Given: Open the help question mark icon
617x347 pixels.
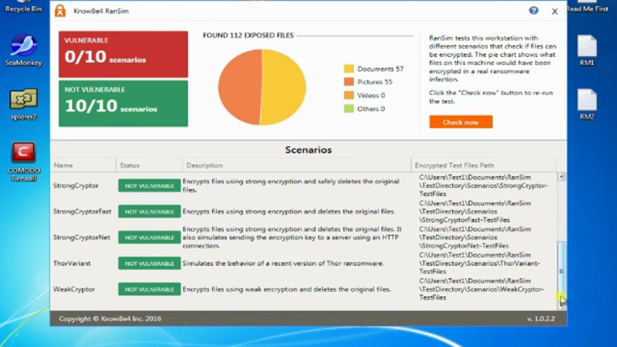Looking at the screenshot, I should point(534,11).
